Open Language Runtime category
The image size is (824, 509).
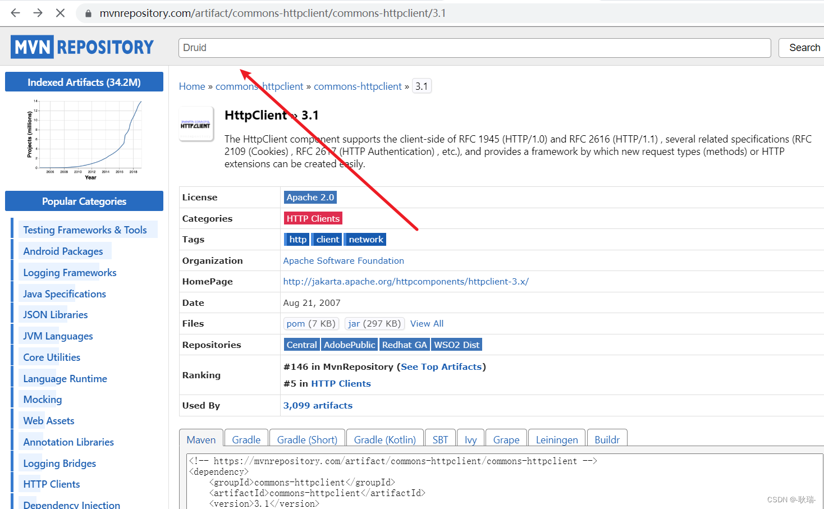(65, 379)
